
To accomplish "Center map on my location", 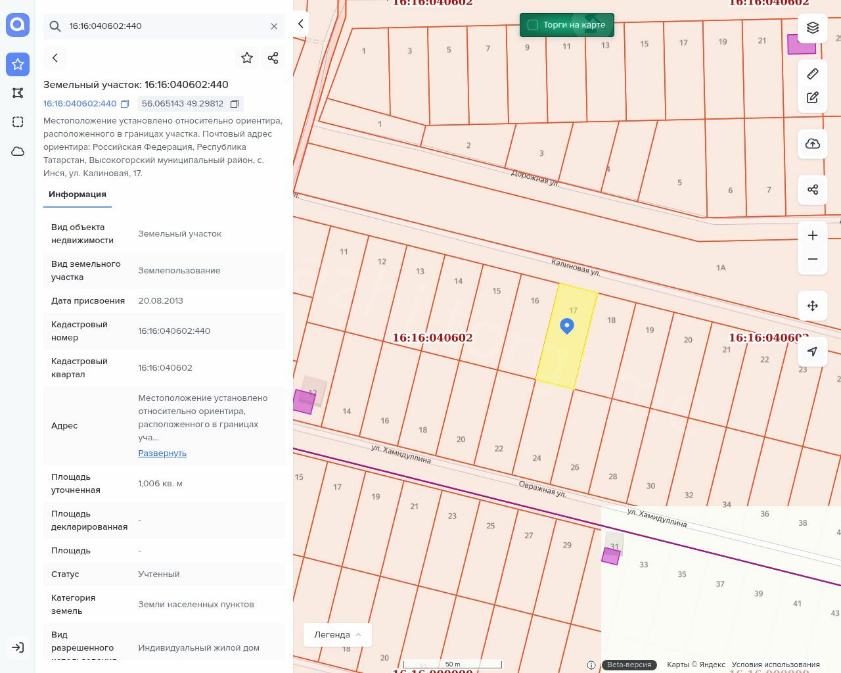I will [812, 352].
